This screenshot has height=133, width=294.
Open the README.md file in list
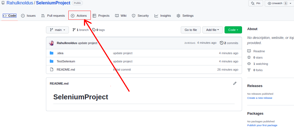(x=66, y=70)
